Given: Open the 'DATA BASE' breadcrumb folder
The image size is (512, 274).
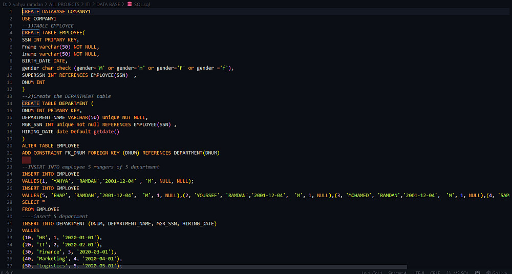Looking at the screenshot, I should pyautogui.click(x=109, y=4).
